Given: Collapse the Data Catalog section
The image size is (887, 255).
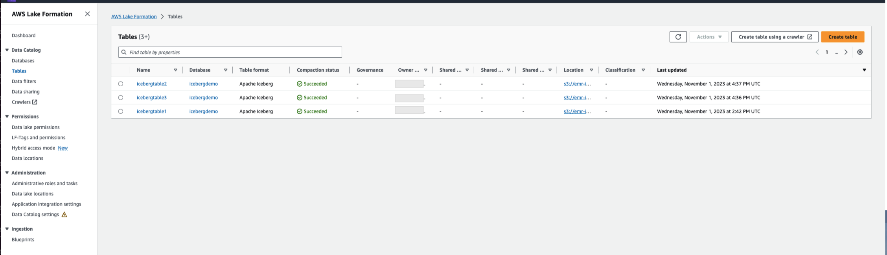Looking at the screenshot, I should tap(7, 50).
